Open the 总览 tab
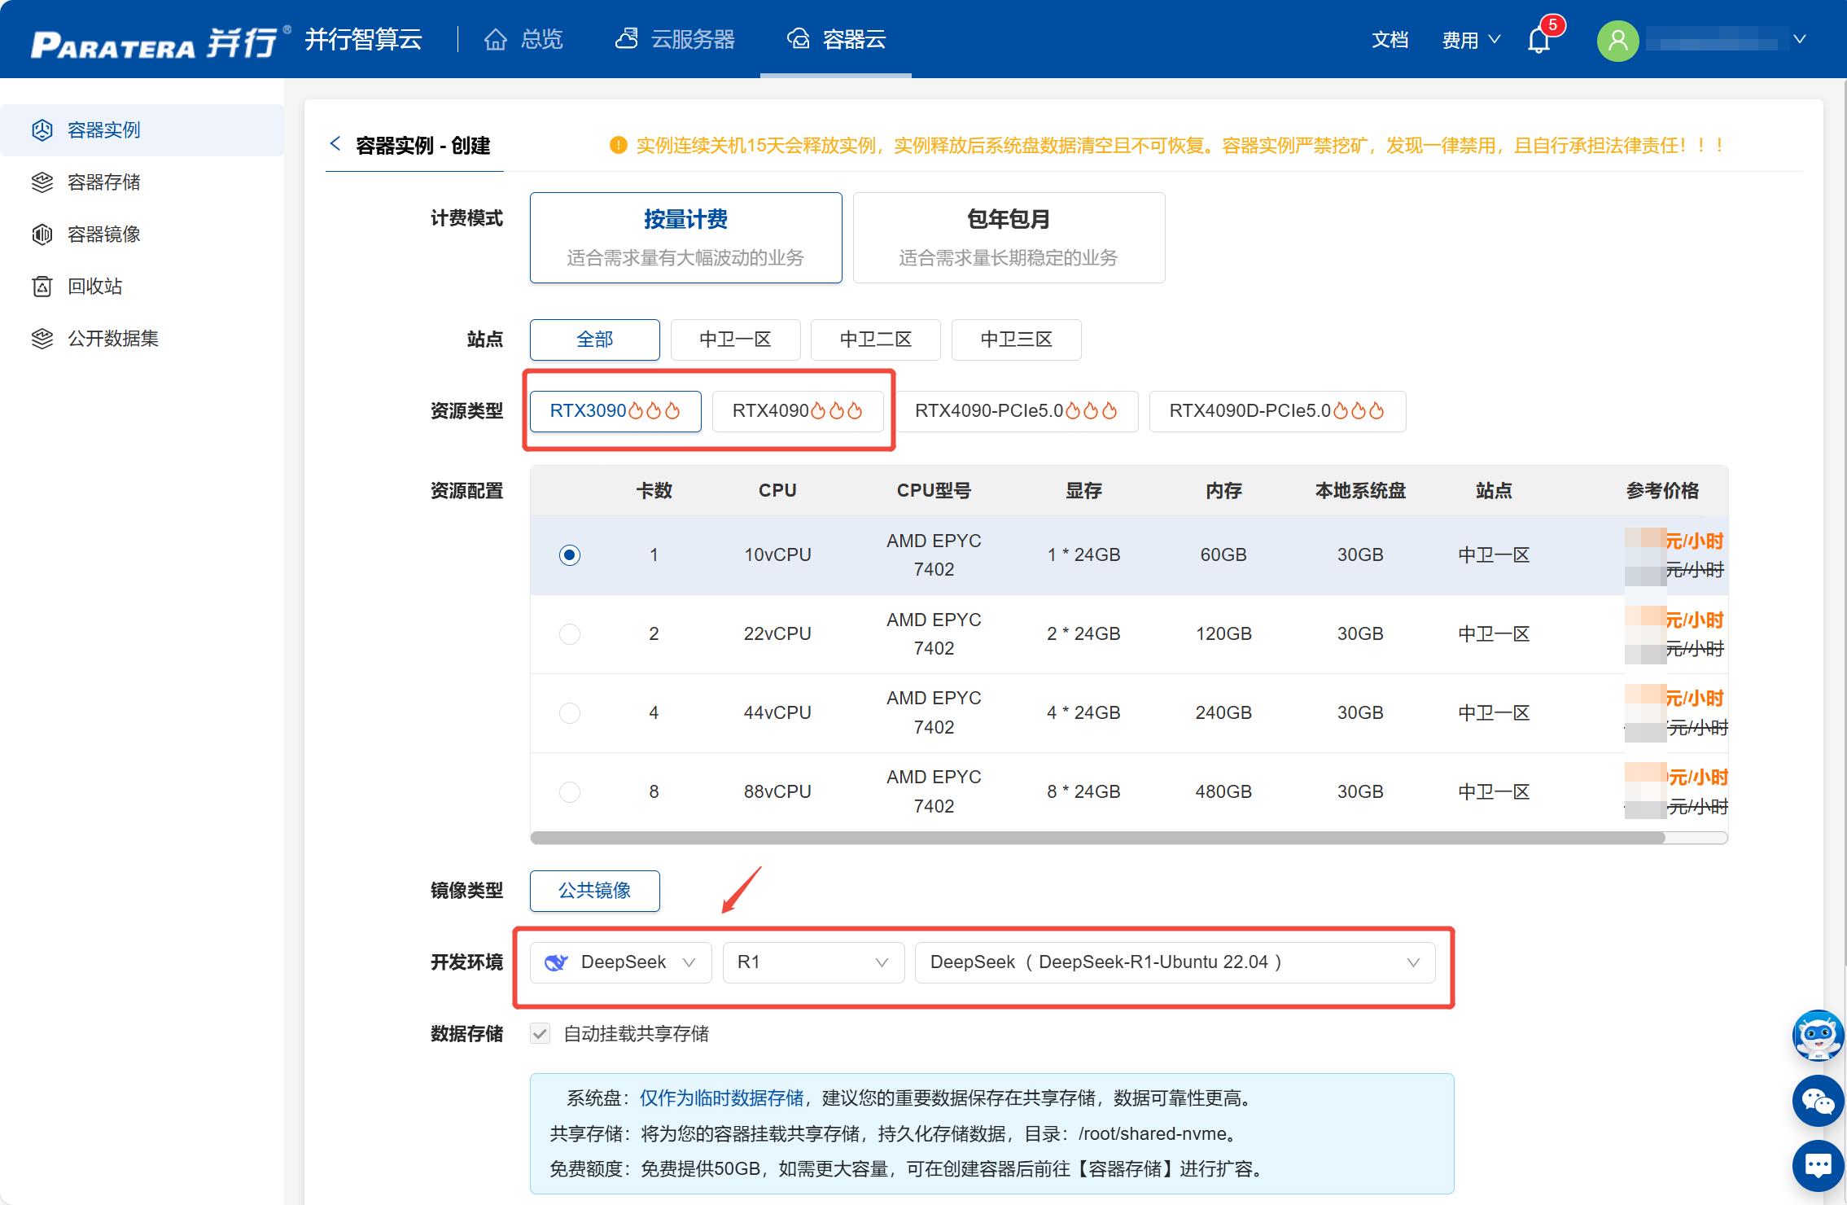 (523, 39)
